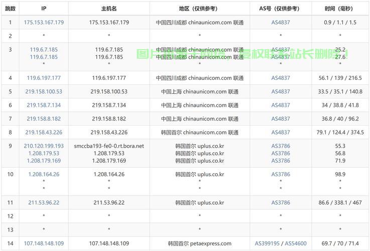Open AS4837 link in hop 4 row

point(281,78)
